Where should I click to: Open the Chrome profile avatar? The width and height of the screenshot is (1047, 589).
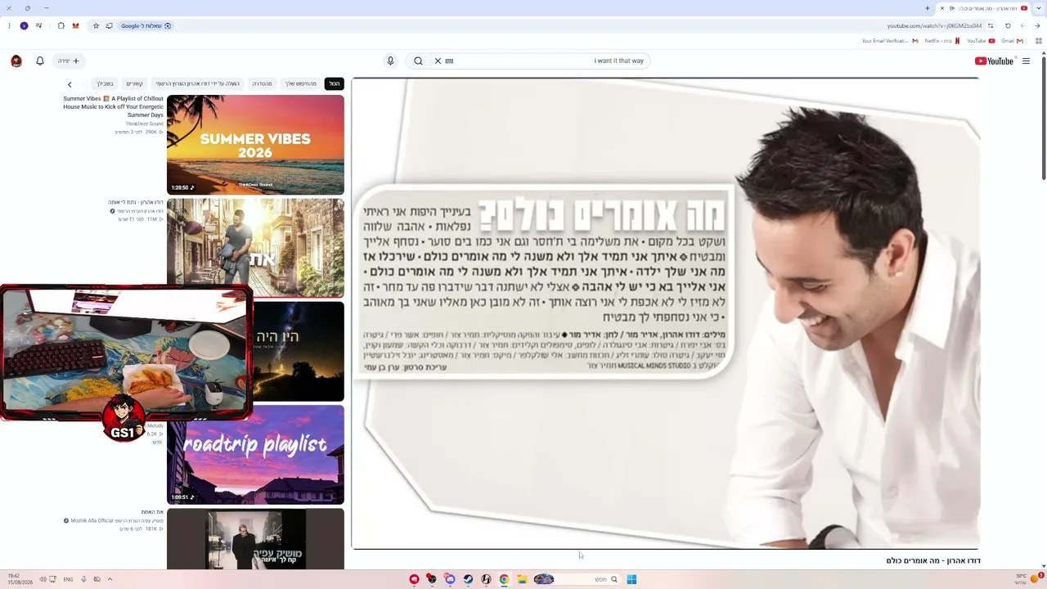point(24,25)
